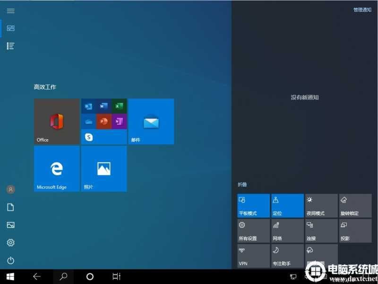Collapse quick actions via 折叠

pyautogui.click(x=242, y=185)
